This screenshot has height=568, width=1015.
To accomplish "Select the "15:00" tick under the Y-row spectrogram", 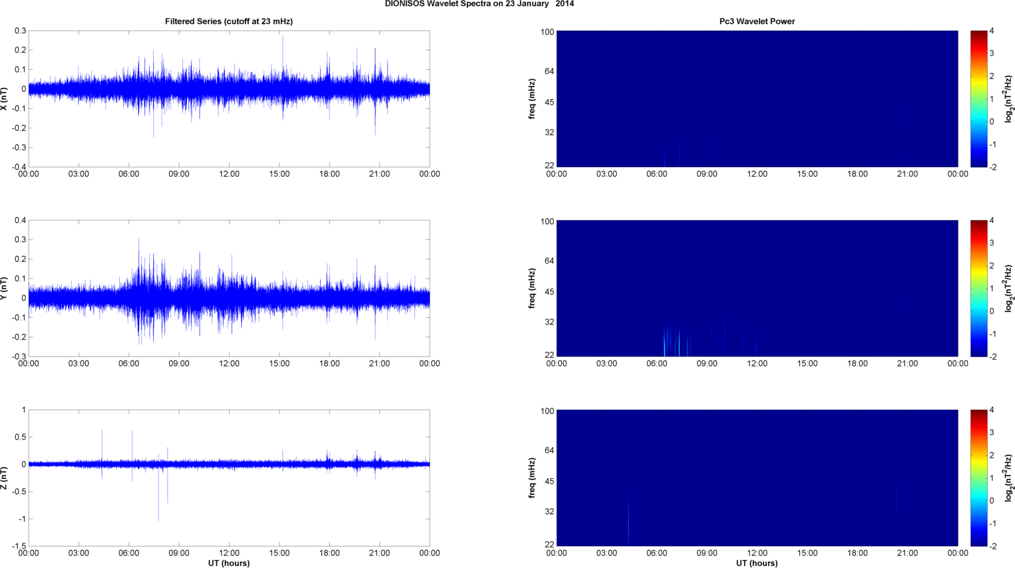I will (807, 364).
